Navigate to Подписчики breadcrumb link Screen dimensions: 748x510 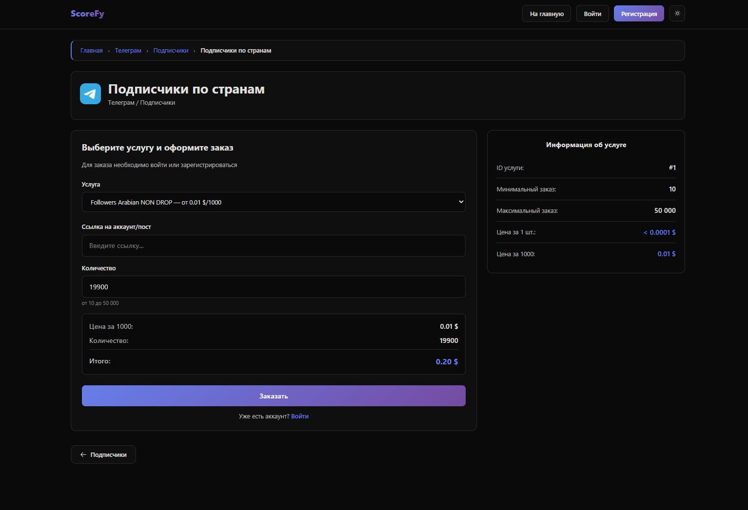(x=171, y=51)
